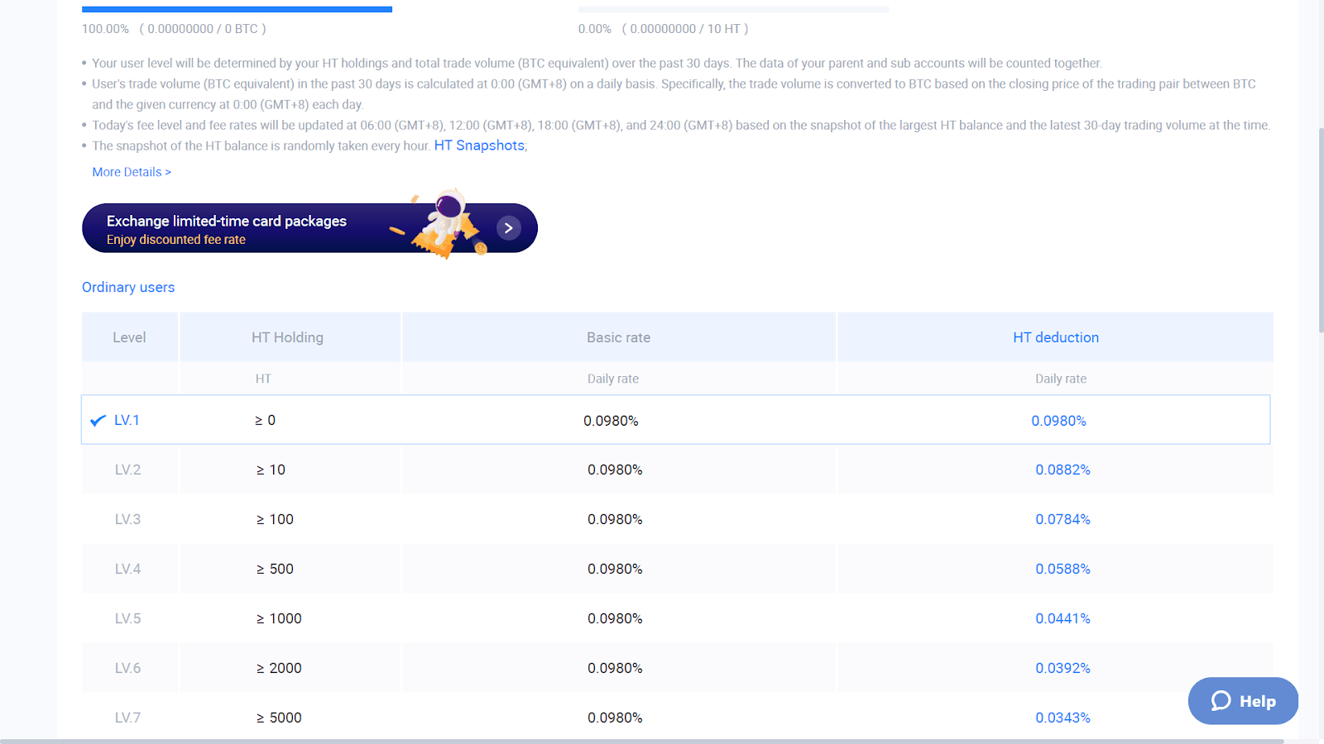This screenshot has height=744, width=1324.
Task: Click the 0.0882% HT deduction rate
Action: point(1063,470)
